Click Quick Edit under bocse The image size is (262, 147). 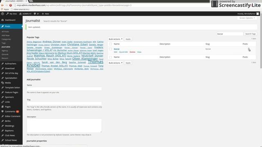pos(123,52)
